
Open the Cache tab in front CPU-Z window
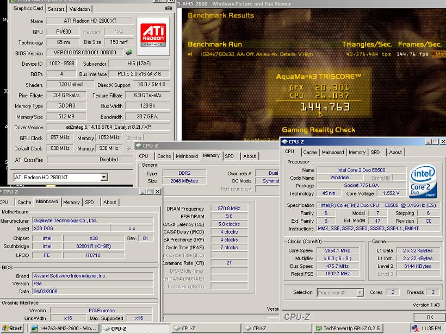310,152
